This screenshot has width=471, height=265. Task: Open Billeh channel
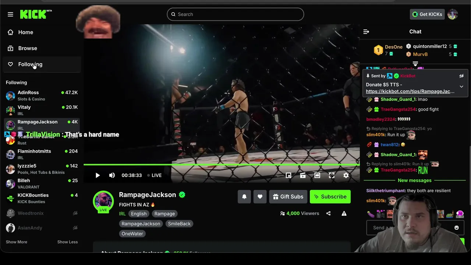pyautogui.click(x=42, y=184)
